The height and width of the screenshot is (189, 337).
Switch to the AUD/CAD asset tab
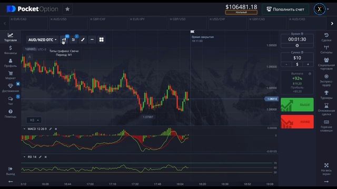click(x=307, y=23)
